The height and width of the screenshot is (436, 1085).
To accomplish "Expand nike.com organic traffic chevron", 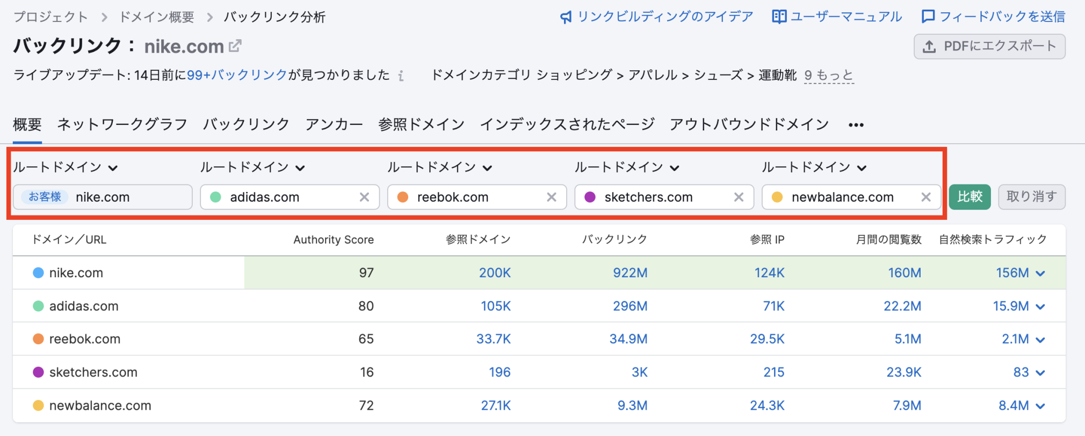I will point(1040,274).
